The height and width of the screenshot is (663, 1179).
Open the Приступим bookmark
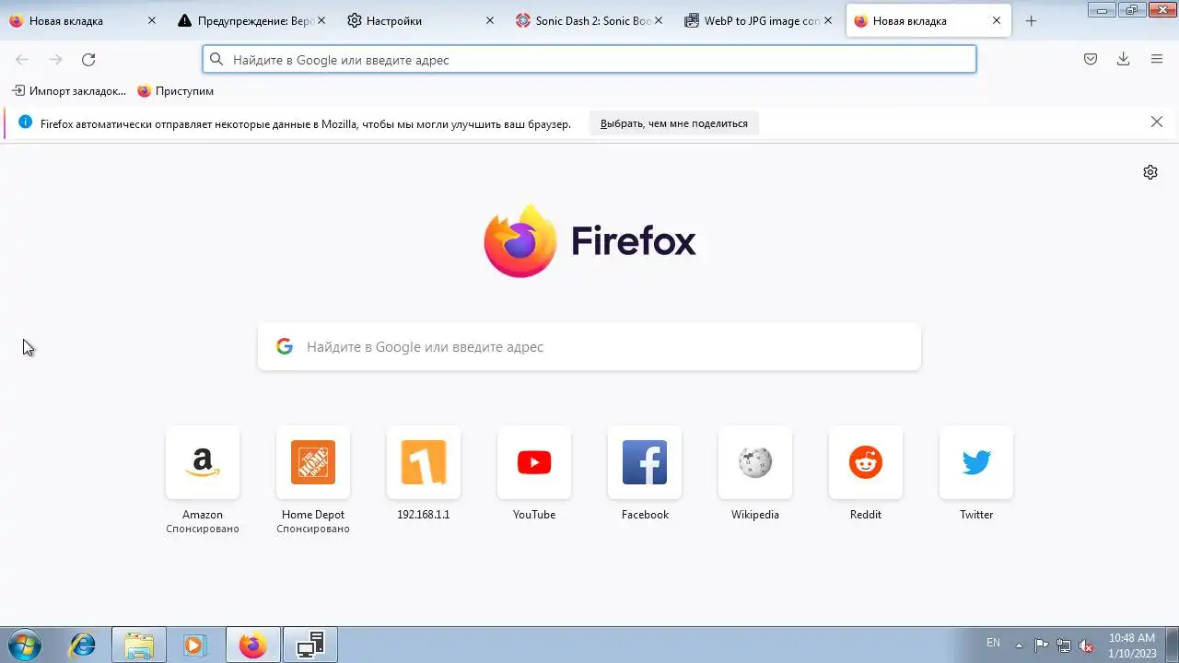coord(176,91)
